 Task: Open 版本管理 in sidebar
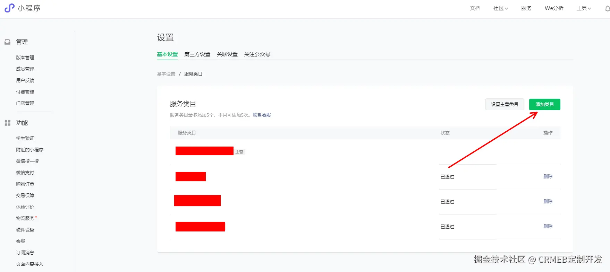click(x=25, y=58)
